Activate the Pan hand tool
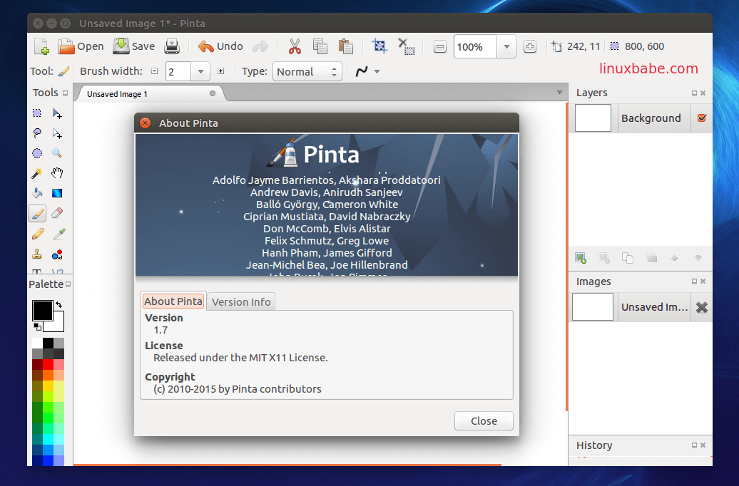The height and width of the screenshot is (486, 739). point(58,173)
